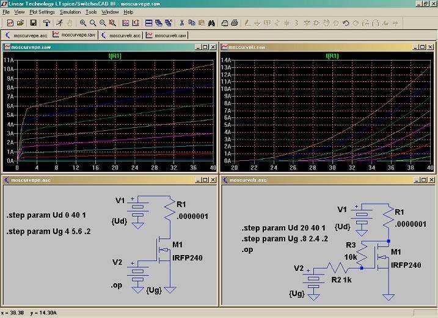
Task: Click the Text 'Aa' toolbar icon
Action: pyautogui.click(x=385, y=23)
